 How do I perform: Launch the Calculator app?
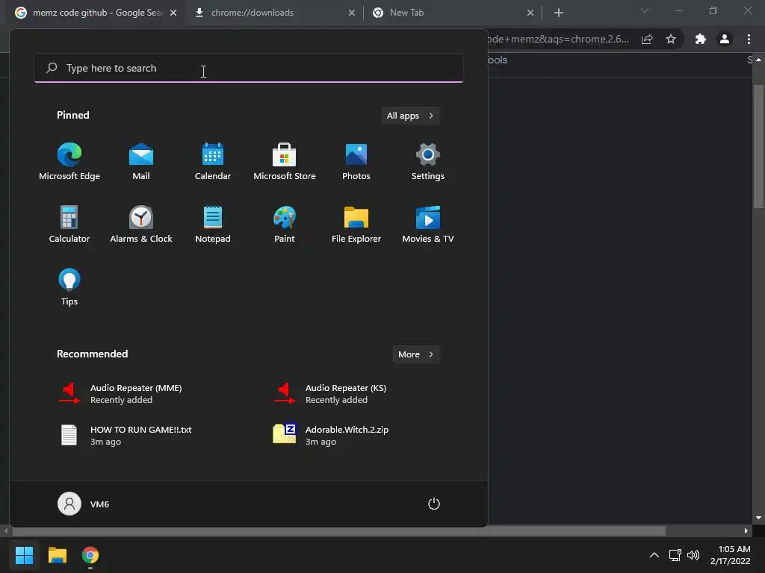tap(69, 224)
